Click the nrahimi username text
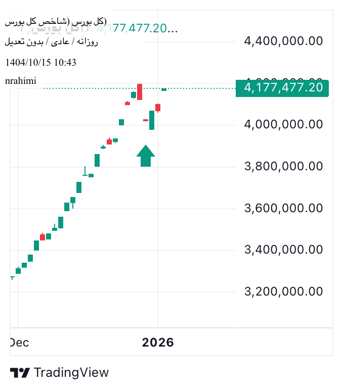This screenshot has width=343, height=391. click(21, 81)
